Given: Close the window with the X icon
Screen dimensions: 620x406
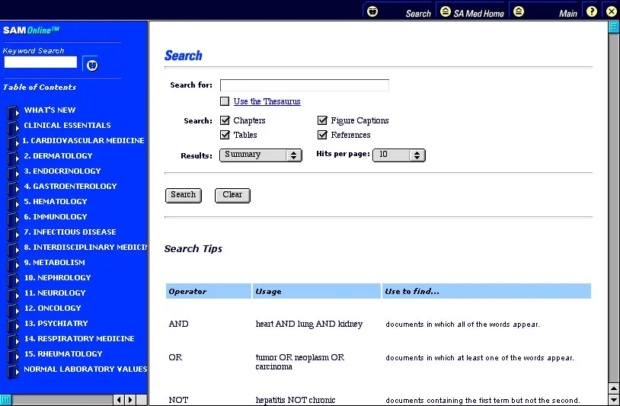Looking at the screenshot, I should click(x=612, y=11).
